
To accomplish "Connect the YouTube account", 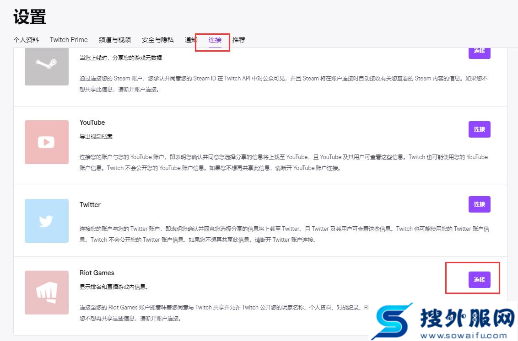I will point(479,129).
